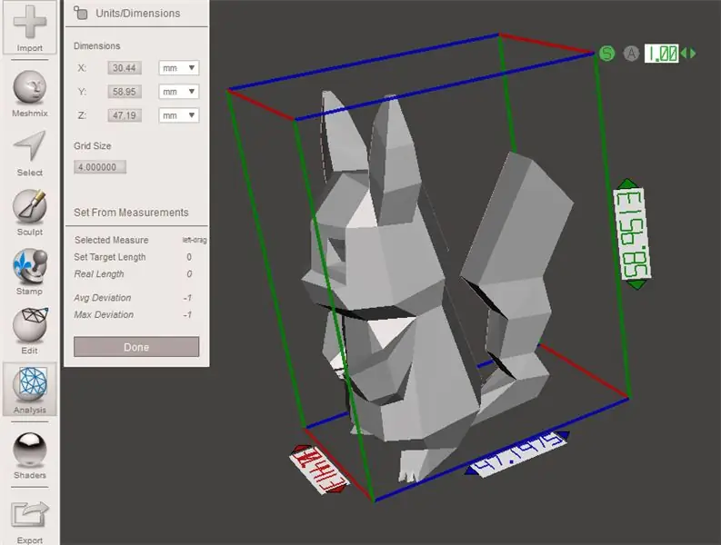Click the red width dimension label in the viewport
721x545 pixels.
[x=318, y=470]
